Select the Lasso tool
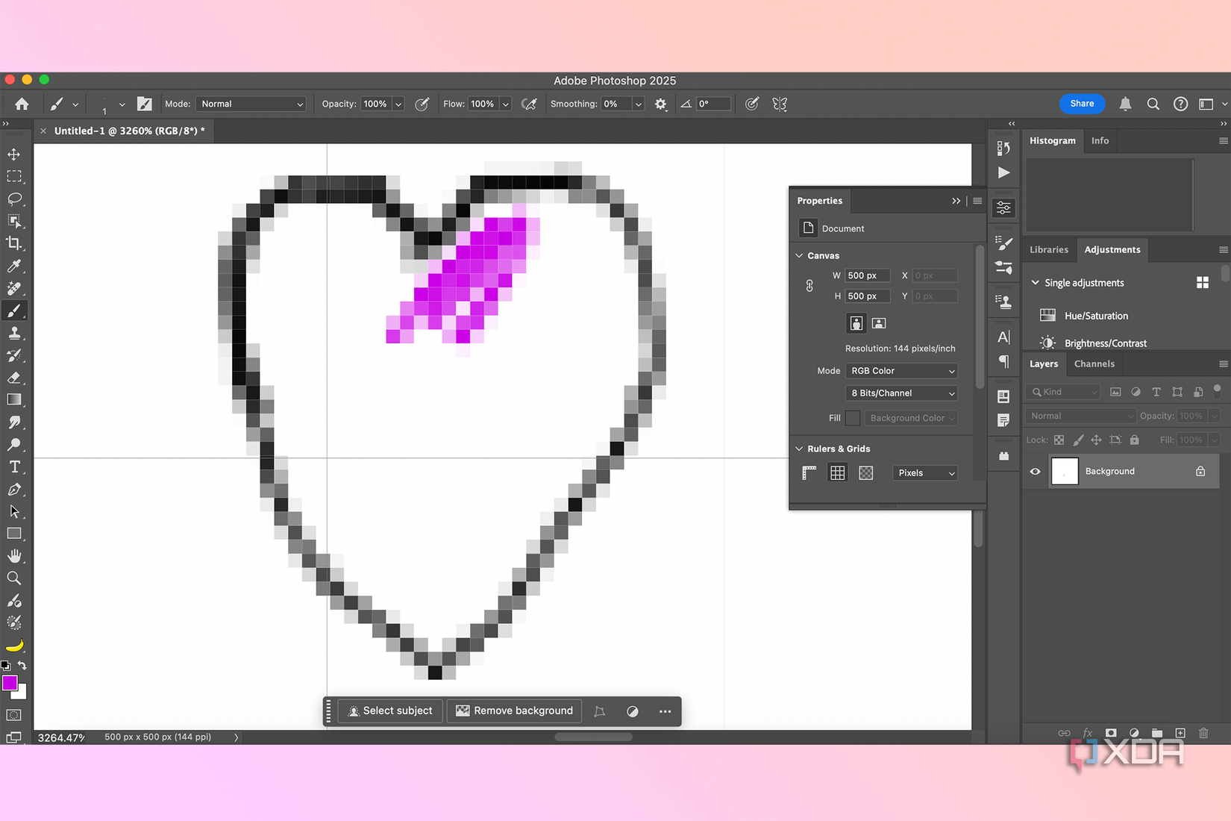 (x=15, y=199)
